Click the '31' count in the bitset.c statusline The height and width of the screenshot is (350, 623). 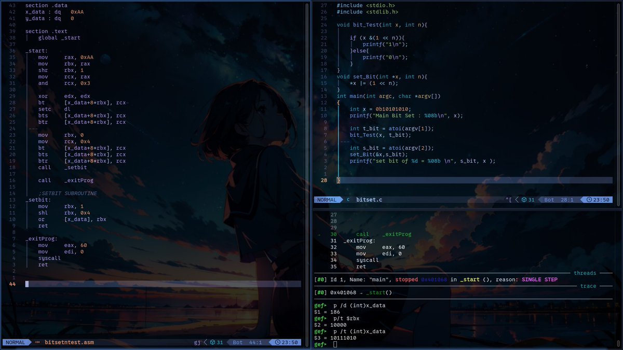coord(532,200)
